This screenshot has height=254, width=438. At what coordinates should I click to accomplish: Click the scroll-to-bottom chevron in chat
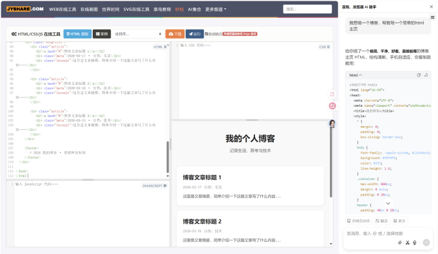(x=388, y=204)
